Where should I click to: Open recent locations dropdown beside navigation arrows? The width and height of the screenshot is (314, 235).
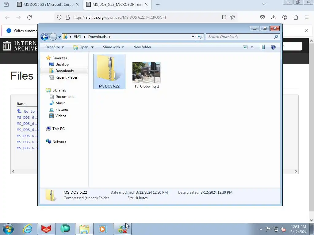pos(59,37)
